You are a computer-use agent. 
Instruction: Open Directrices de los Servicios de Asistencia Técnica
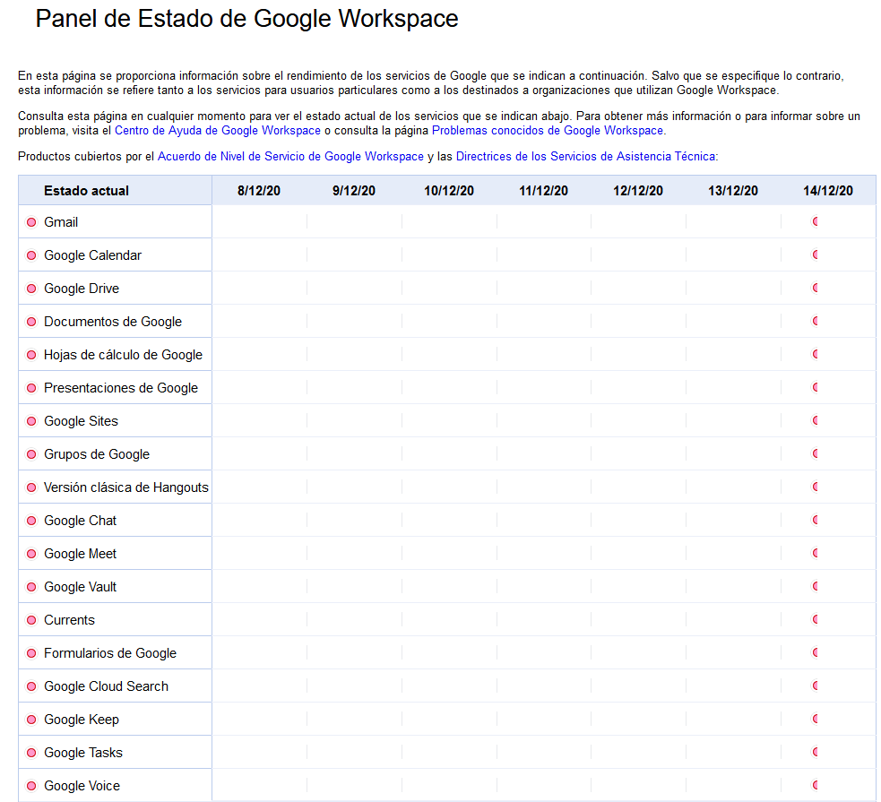click(585, 156)
